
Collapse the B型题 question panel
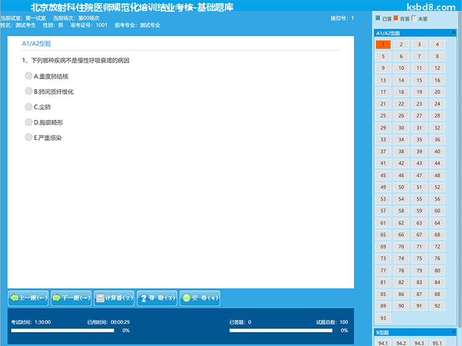coord(453,332)
